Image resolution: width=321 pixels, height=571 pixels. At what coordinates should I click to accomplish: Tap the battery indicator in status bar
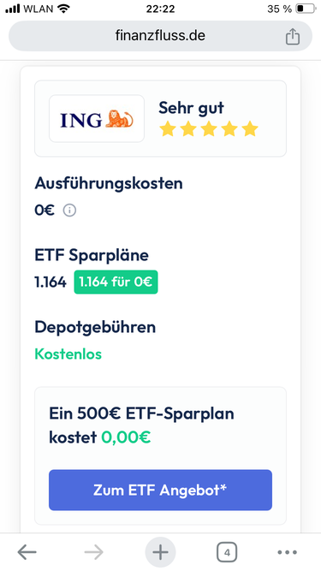[x=306, y=9]
